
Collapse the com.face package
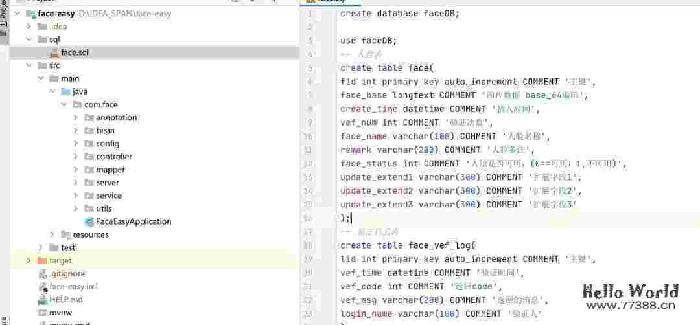point(64,104)
